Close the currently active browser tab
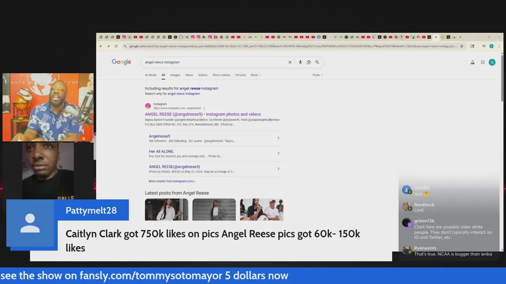 click(x=436, y=37)
